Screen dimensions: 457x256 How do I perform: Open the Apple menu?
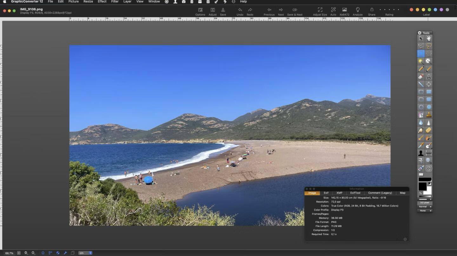click(x=4, y=2)
